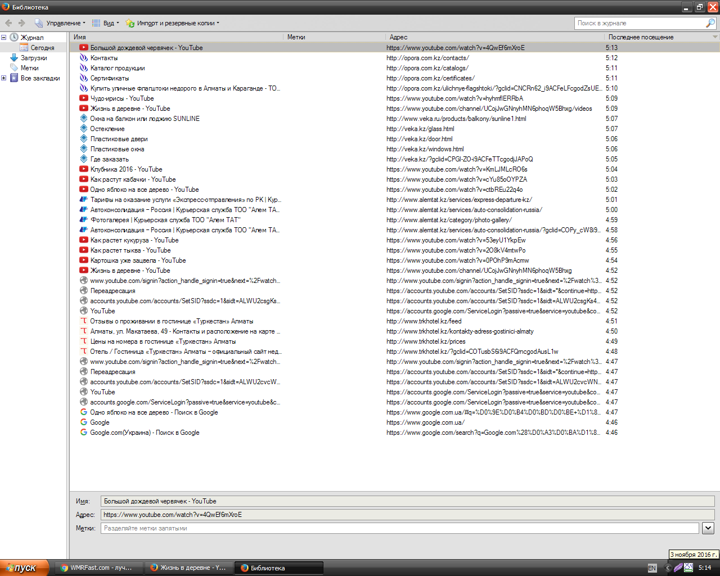This screenshot has height=576, width=720.
Task: Select 'Одно яблоко на все дерево - YouTube'
Action: (x=395, y=190)
